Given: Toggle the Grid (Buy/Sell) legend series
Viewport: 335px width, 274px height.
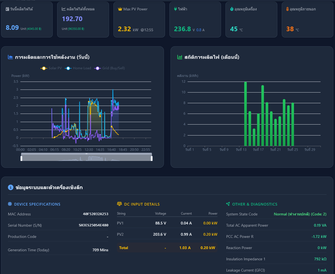Looking at the screenshot, I should point(109,68).
